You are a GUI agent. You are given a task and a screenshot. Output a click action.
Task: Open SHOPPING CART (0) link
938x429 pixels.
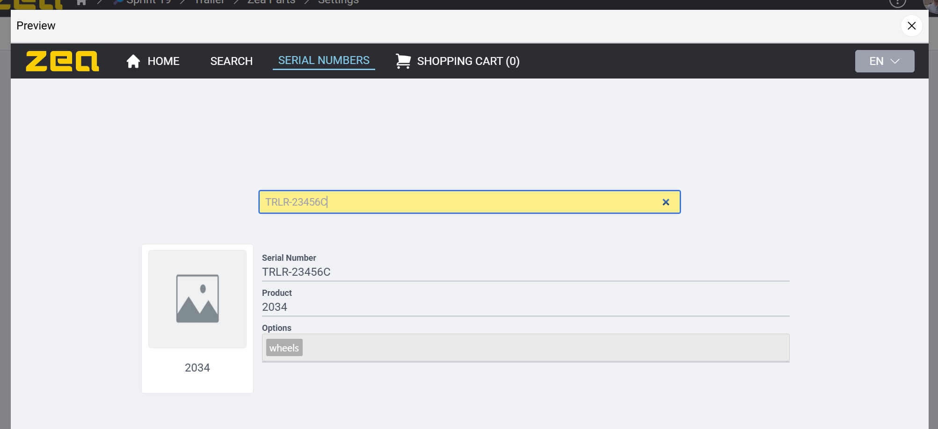(468, 61)
